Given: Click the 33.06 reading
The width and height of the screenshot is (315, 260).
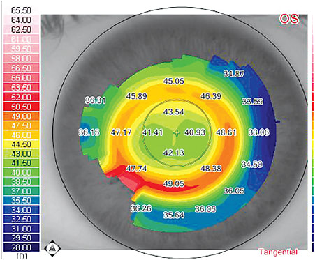Looking at the screenshot, I should click(x=259, y=132).
